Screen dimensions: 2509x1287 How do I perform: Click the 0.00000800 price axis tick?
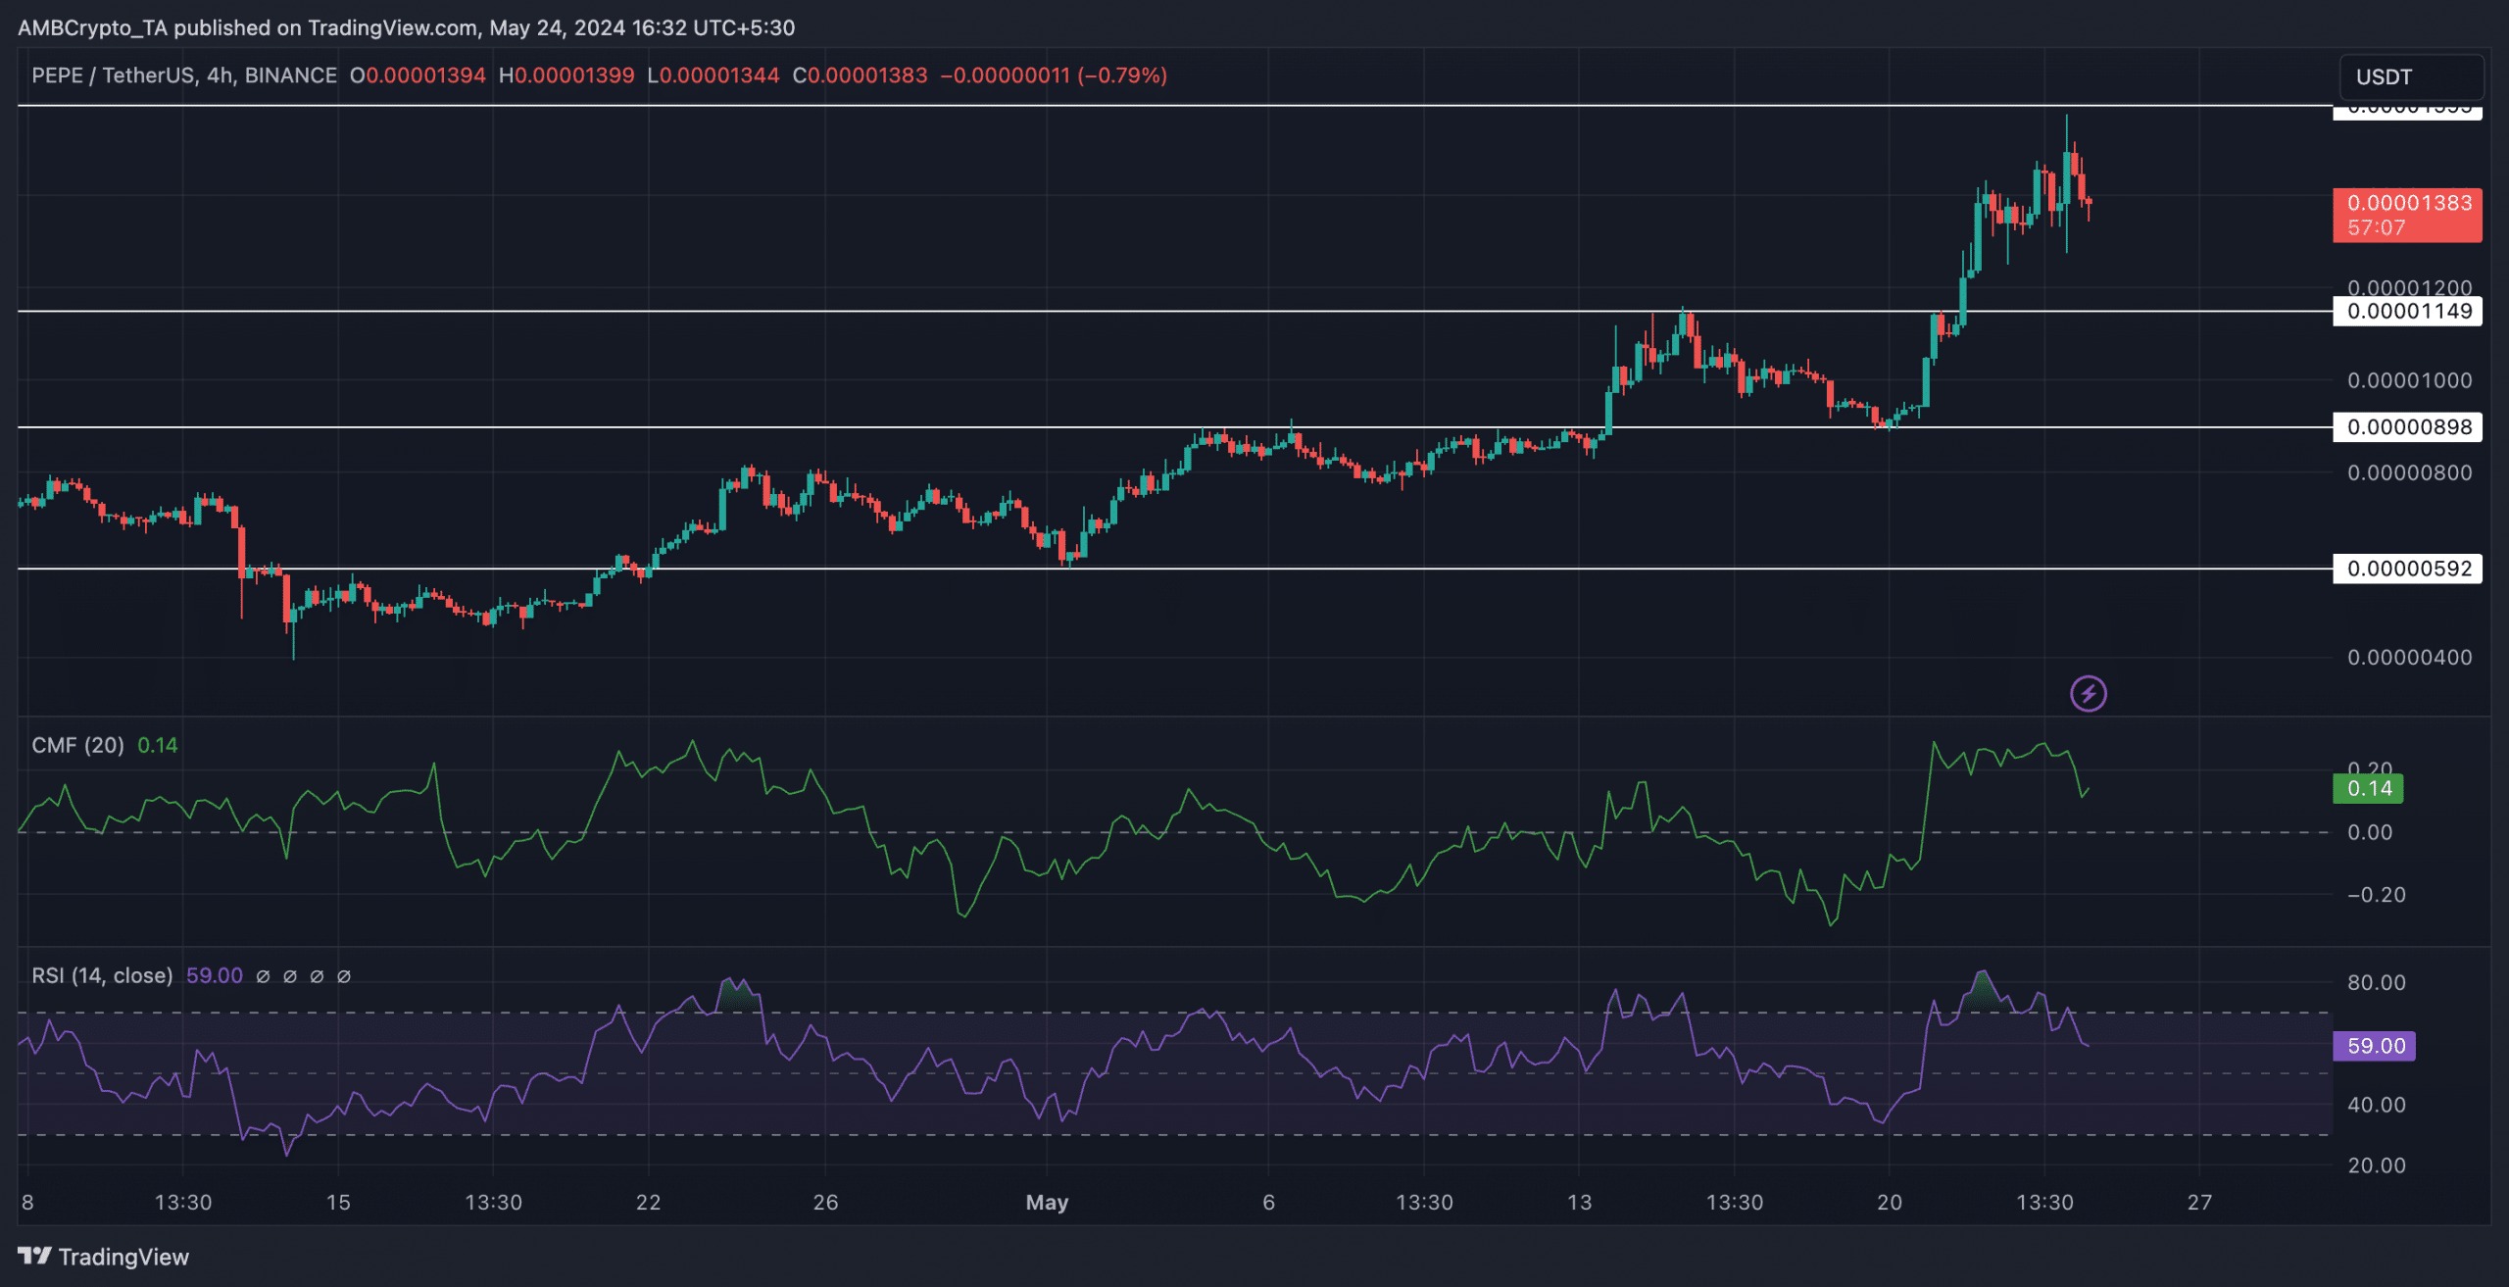[x=2410, y=472]
